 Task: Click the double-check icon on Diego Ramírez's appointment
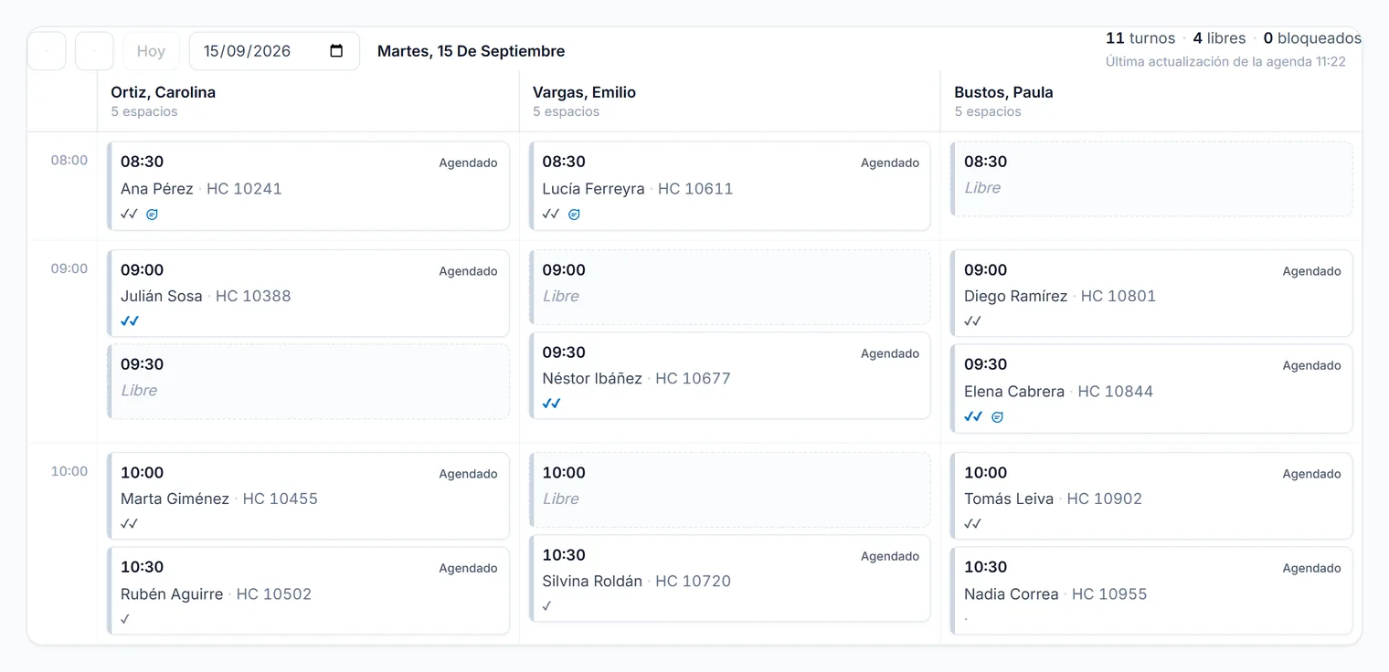pyautogui.click(x=972, y=321)
